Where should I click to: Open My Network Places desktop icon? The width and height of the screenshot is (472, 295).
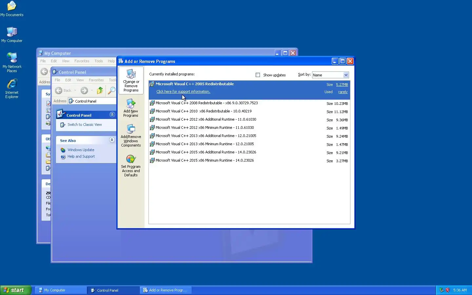coord(12,58)
